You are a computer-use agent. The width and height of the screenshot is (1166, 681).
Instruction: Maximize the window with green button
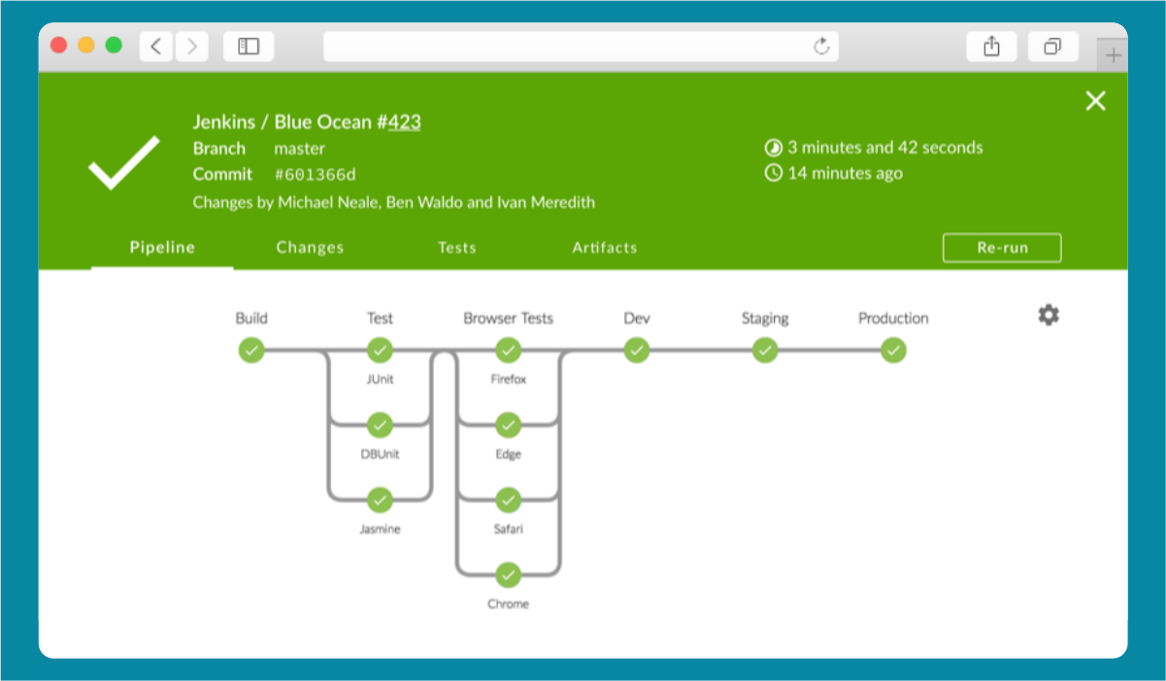pos(114,45)
